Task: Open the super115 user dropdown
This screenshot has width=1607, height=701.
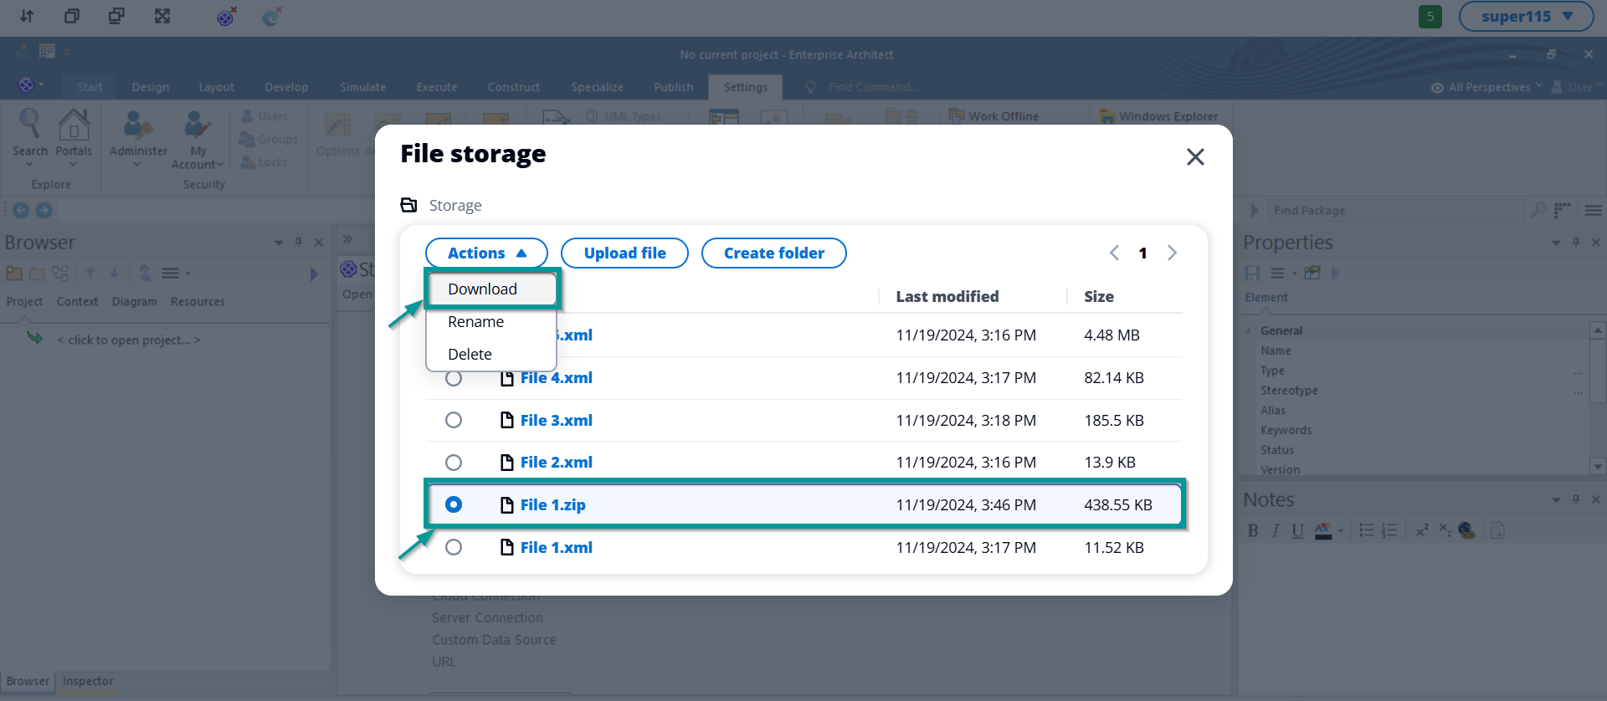Action: click(x=1526, y=17)
